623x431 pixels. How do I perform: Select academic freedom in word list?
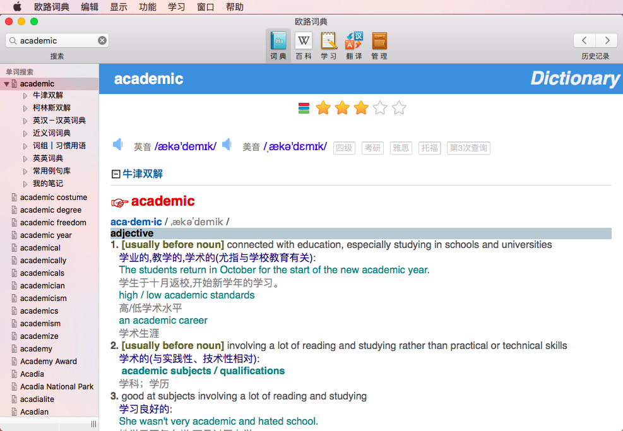pos(53,223)
